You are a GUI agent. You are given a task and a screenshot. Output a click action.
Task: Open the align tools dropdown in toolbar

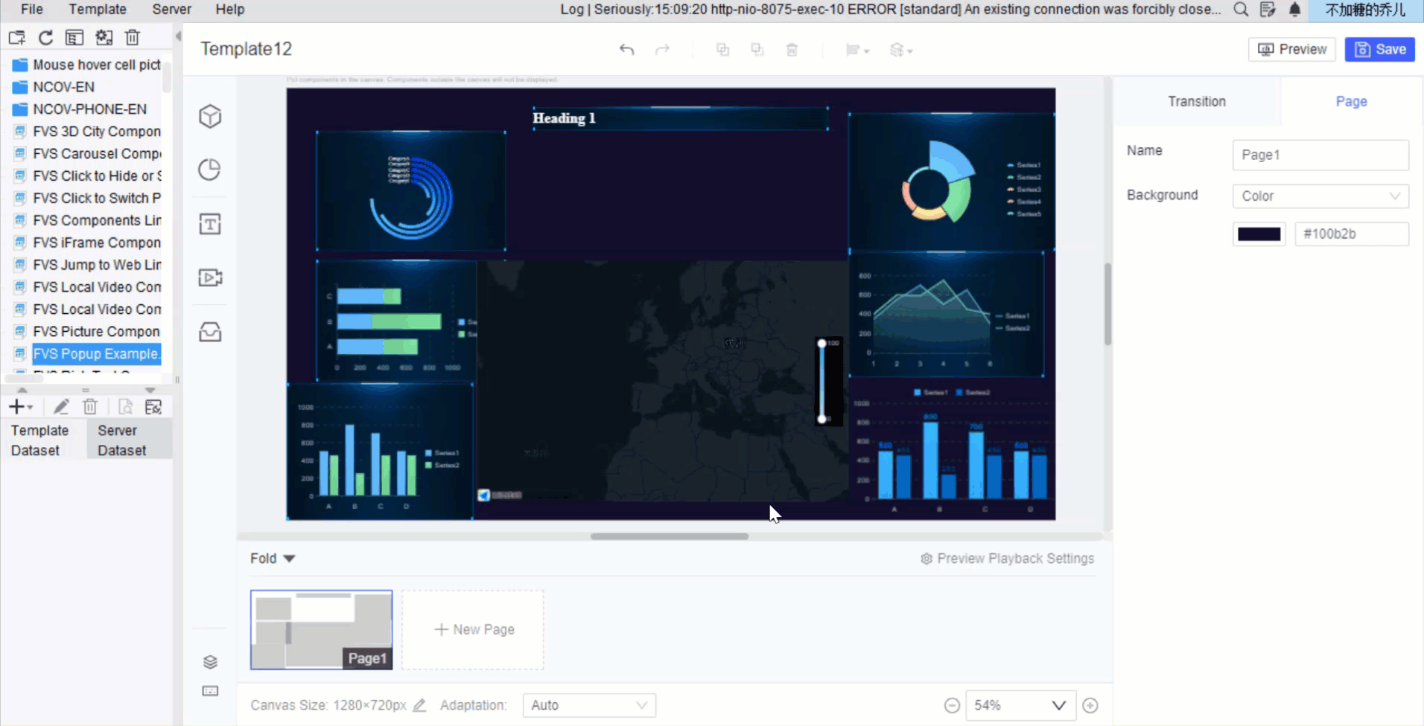point(858,50)
